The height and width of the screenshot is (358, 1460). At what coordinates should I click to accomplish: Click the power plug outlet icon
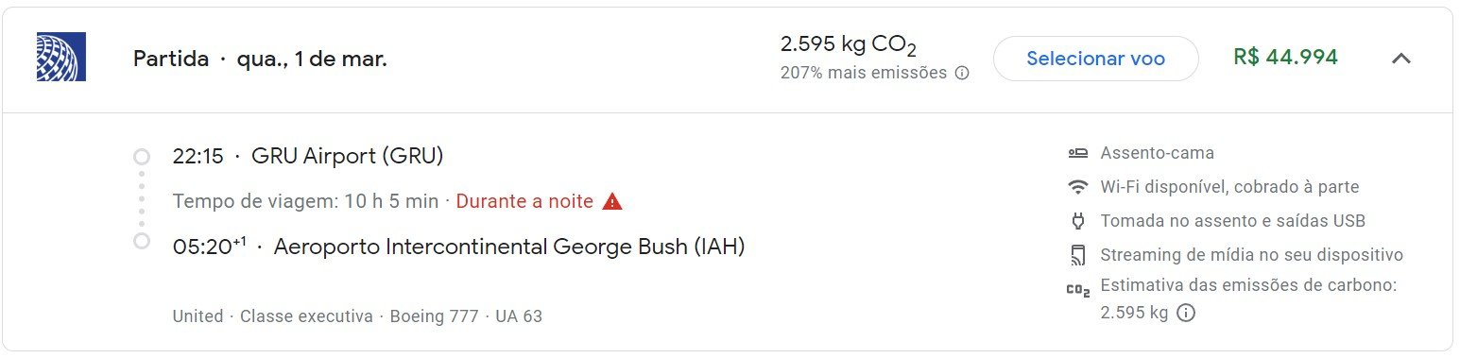click(x=1078, y=221)
